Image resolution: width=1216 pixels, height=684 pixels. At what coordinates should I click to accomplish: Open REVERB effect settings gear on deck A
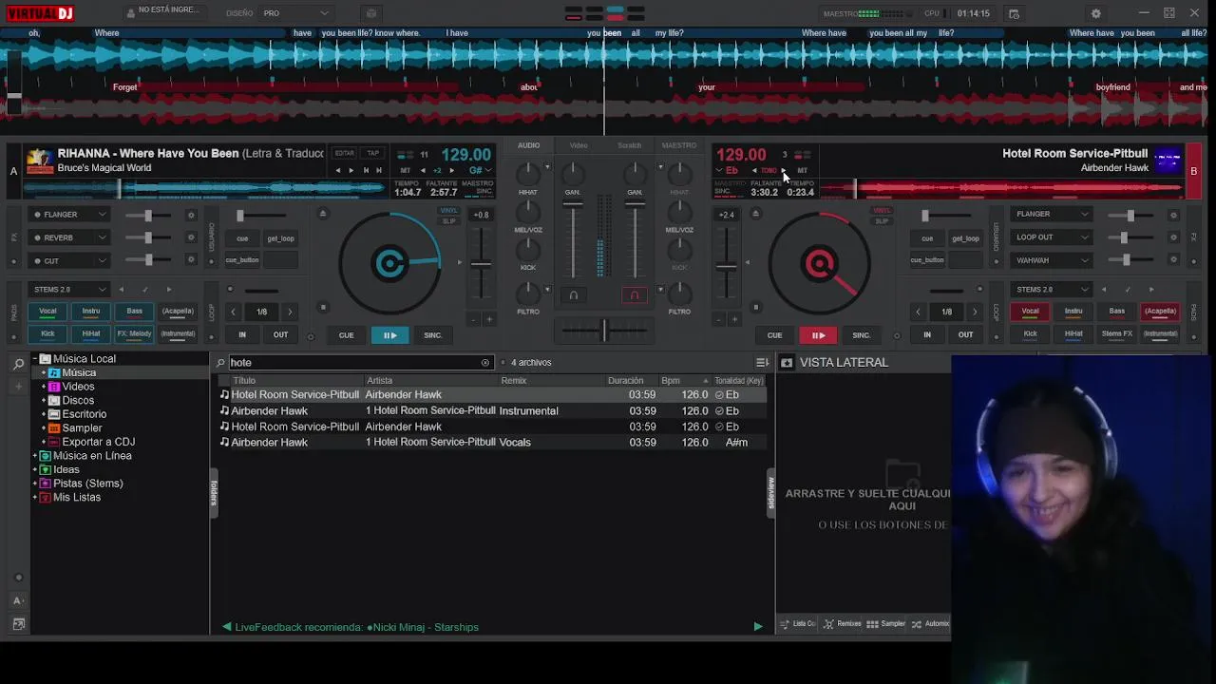[x=191, y=237]
